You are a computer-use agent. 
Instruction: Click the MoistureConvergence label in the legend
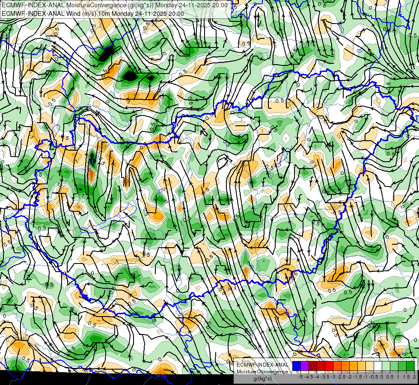click(262, 372)
